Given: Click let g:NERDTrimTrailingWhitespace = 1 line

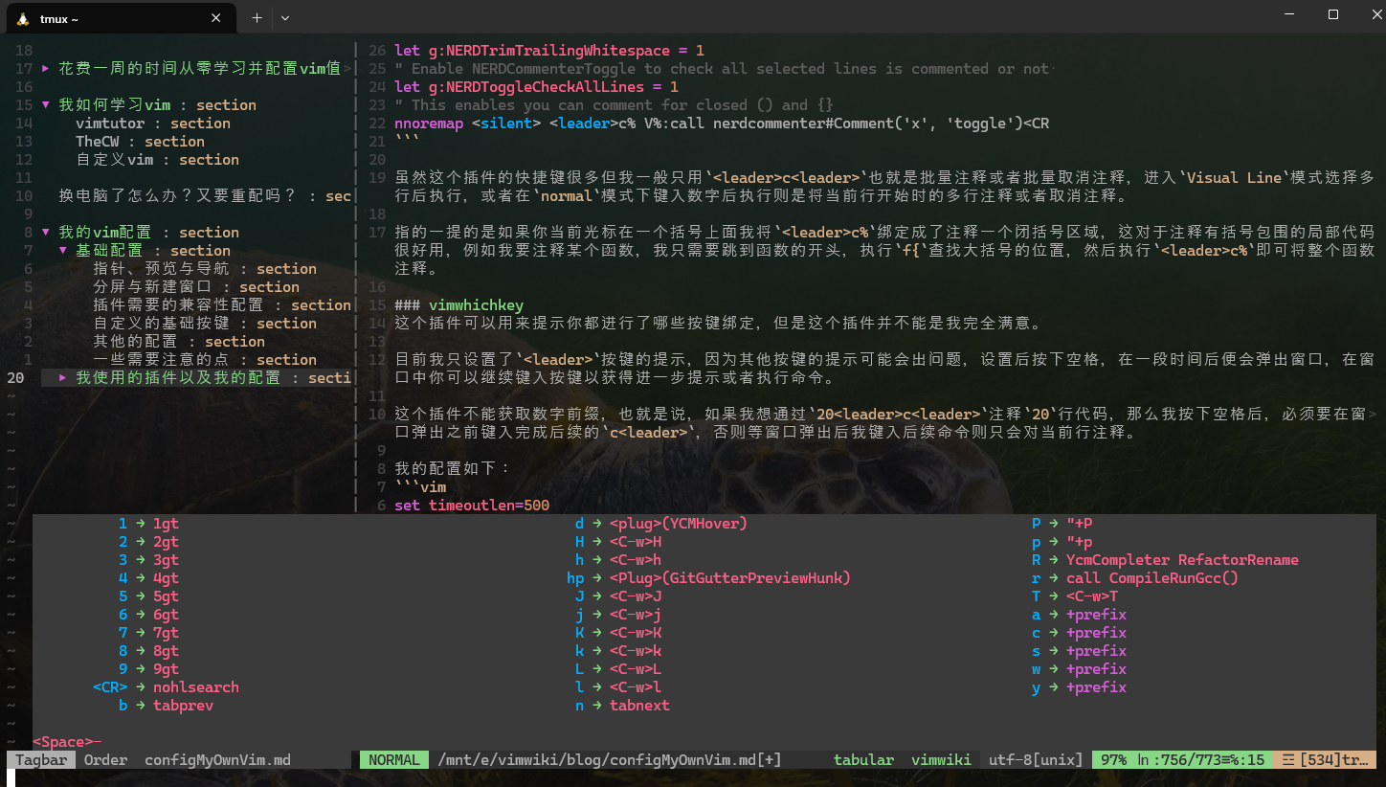Looking at the screenshot, I should [549, 51].
